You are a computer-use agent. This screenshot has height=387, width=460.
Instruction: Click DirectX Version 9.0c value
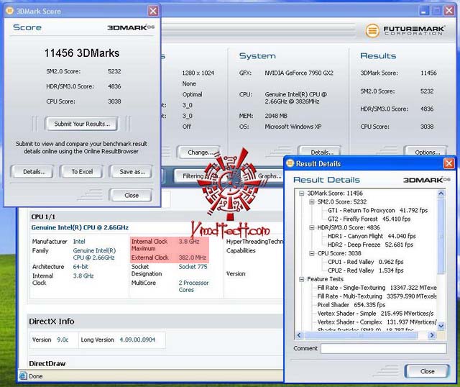click(x=63, y=340)
